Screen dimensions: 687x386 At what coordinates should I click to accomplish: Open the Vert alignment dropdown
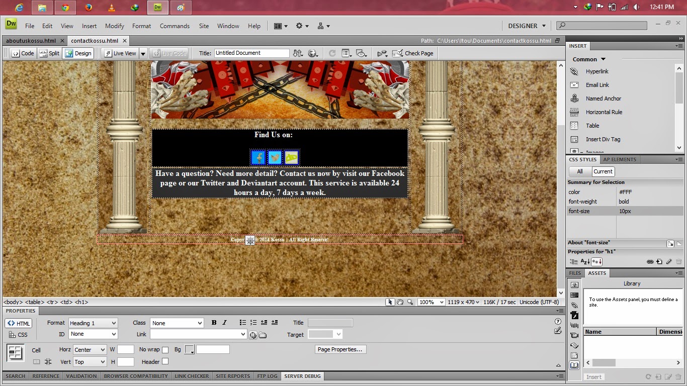click(90, 362)
